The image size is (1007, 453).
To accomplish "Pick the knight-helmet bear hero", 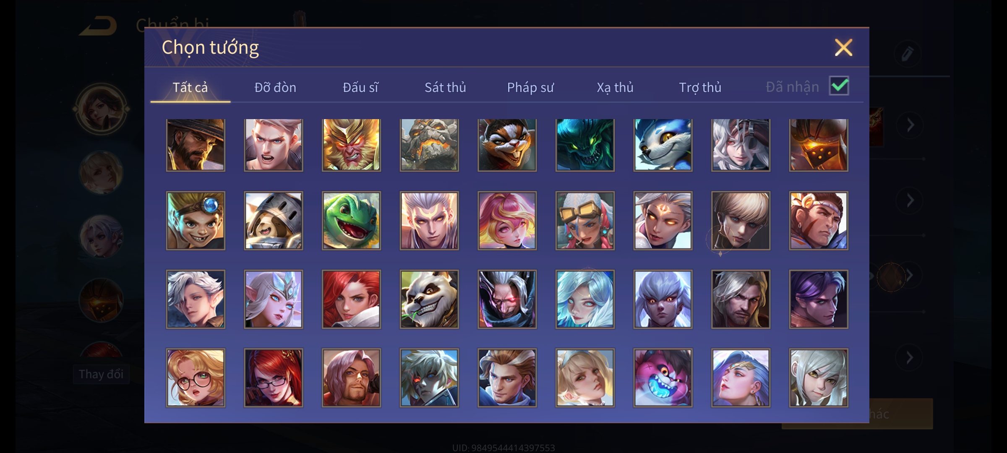I will coord(273,221).
